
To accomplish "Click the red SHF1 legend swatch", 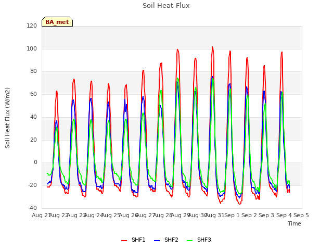I will tap(124, 241).
